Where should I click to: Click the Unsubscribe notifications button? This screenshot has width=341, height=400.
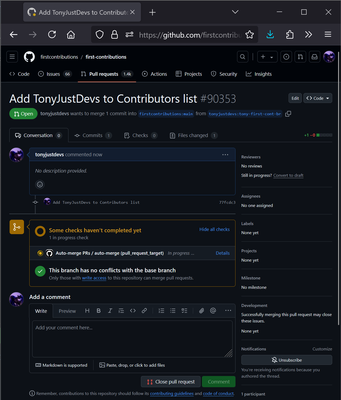287,360
